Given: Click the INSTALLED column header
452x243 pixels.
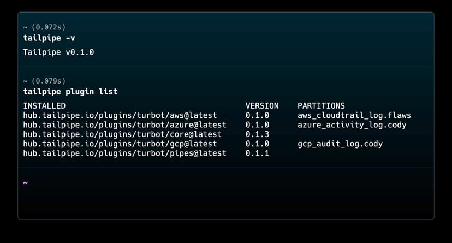Looking at the screenshot, I should (x=44, y=105).
